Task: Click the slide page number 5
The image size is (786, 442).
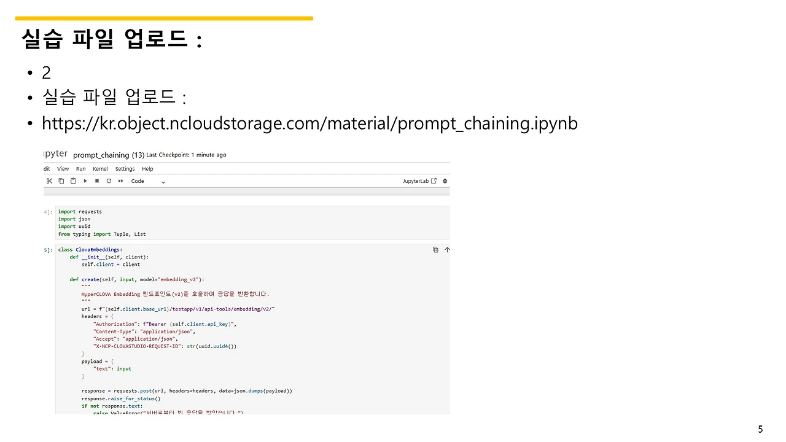Action: 760,430
